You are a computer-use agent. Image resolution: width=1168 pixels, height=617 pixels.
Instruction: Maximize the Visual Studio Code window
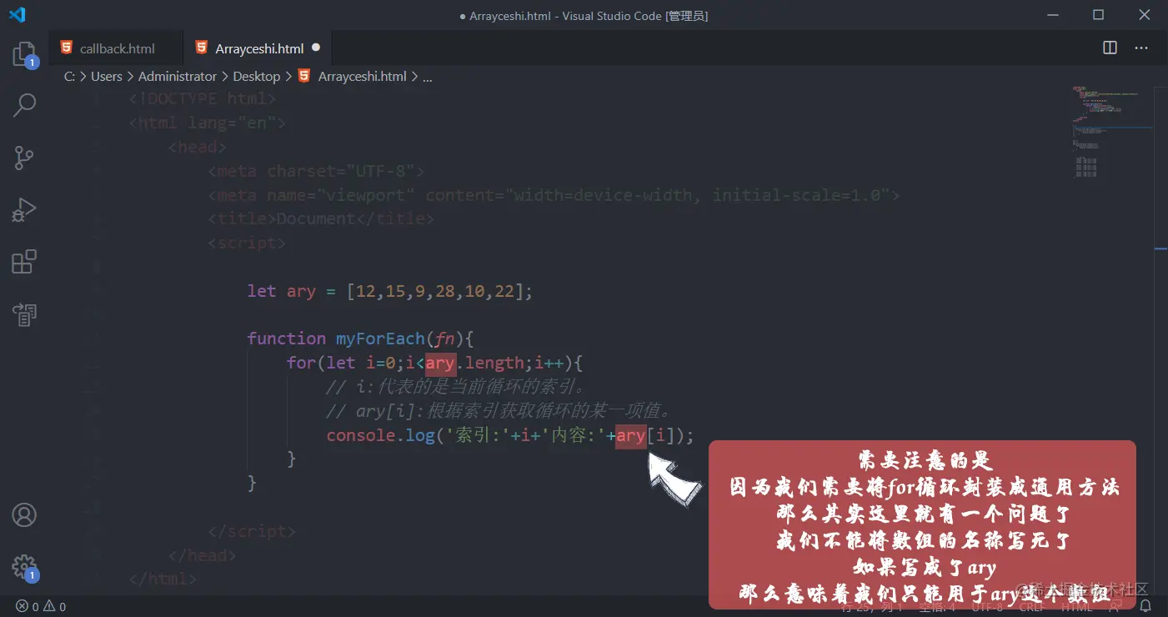tap(1098, 15)
